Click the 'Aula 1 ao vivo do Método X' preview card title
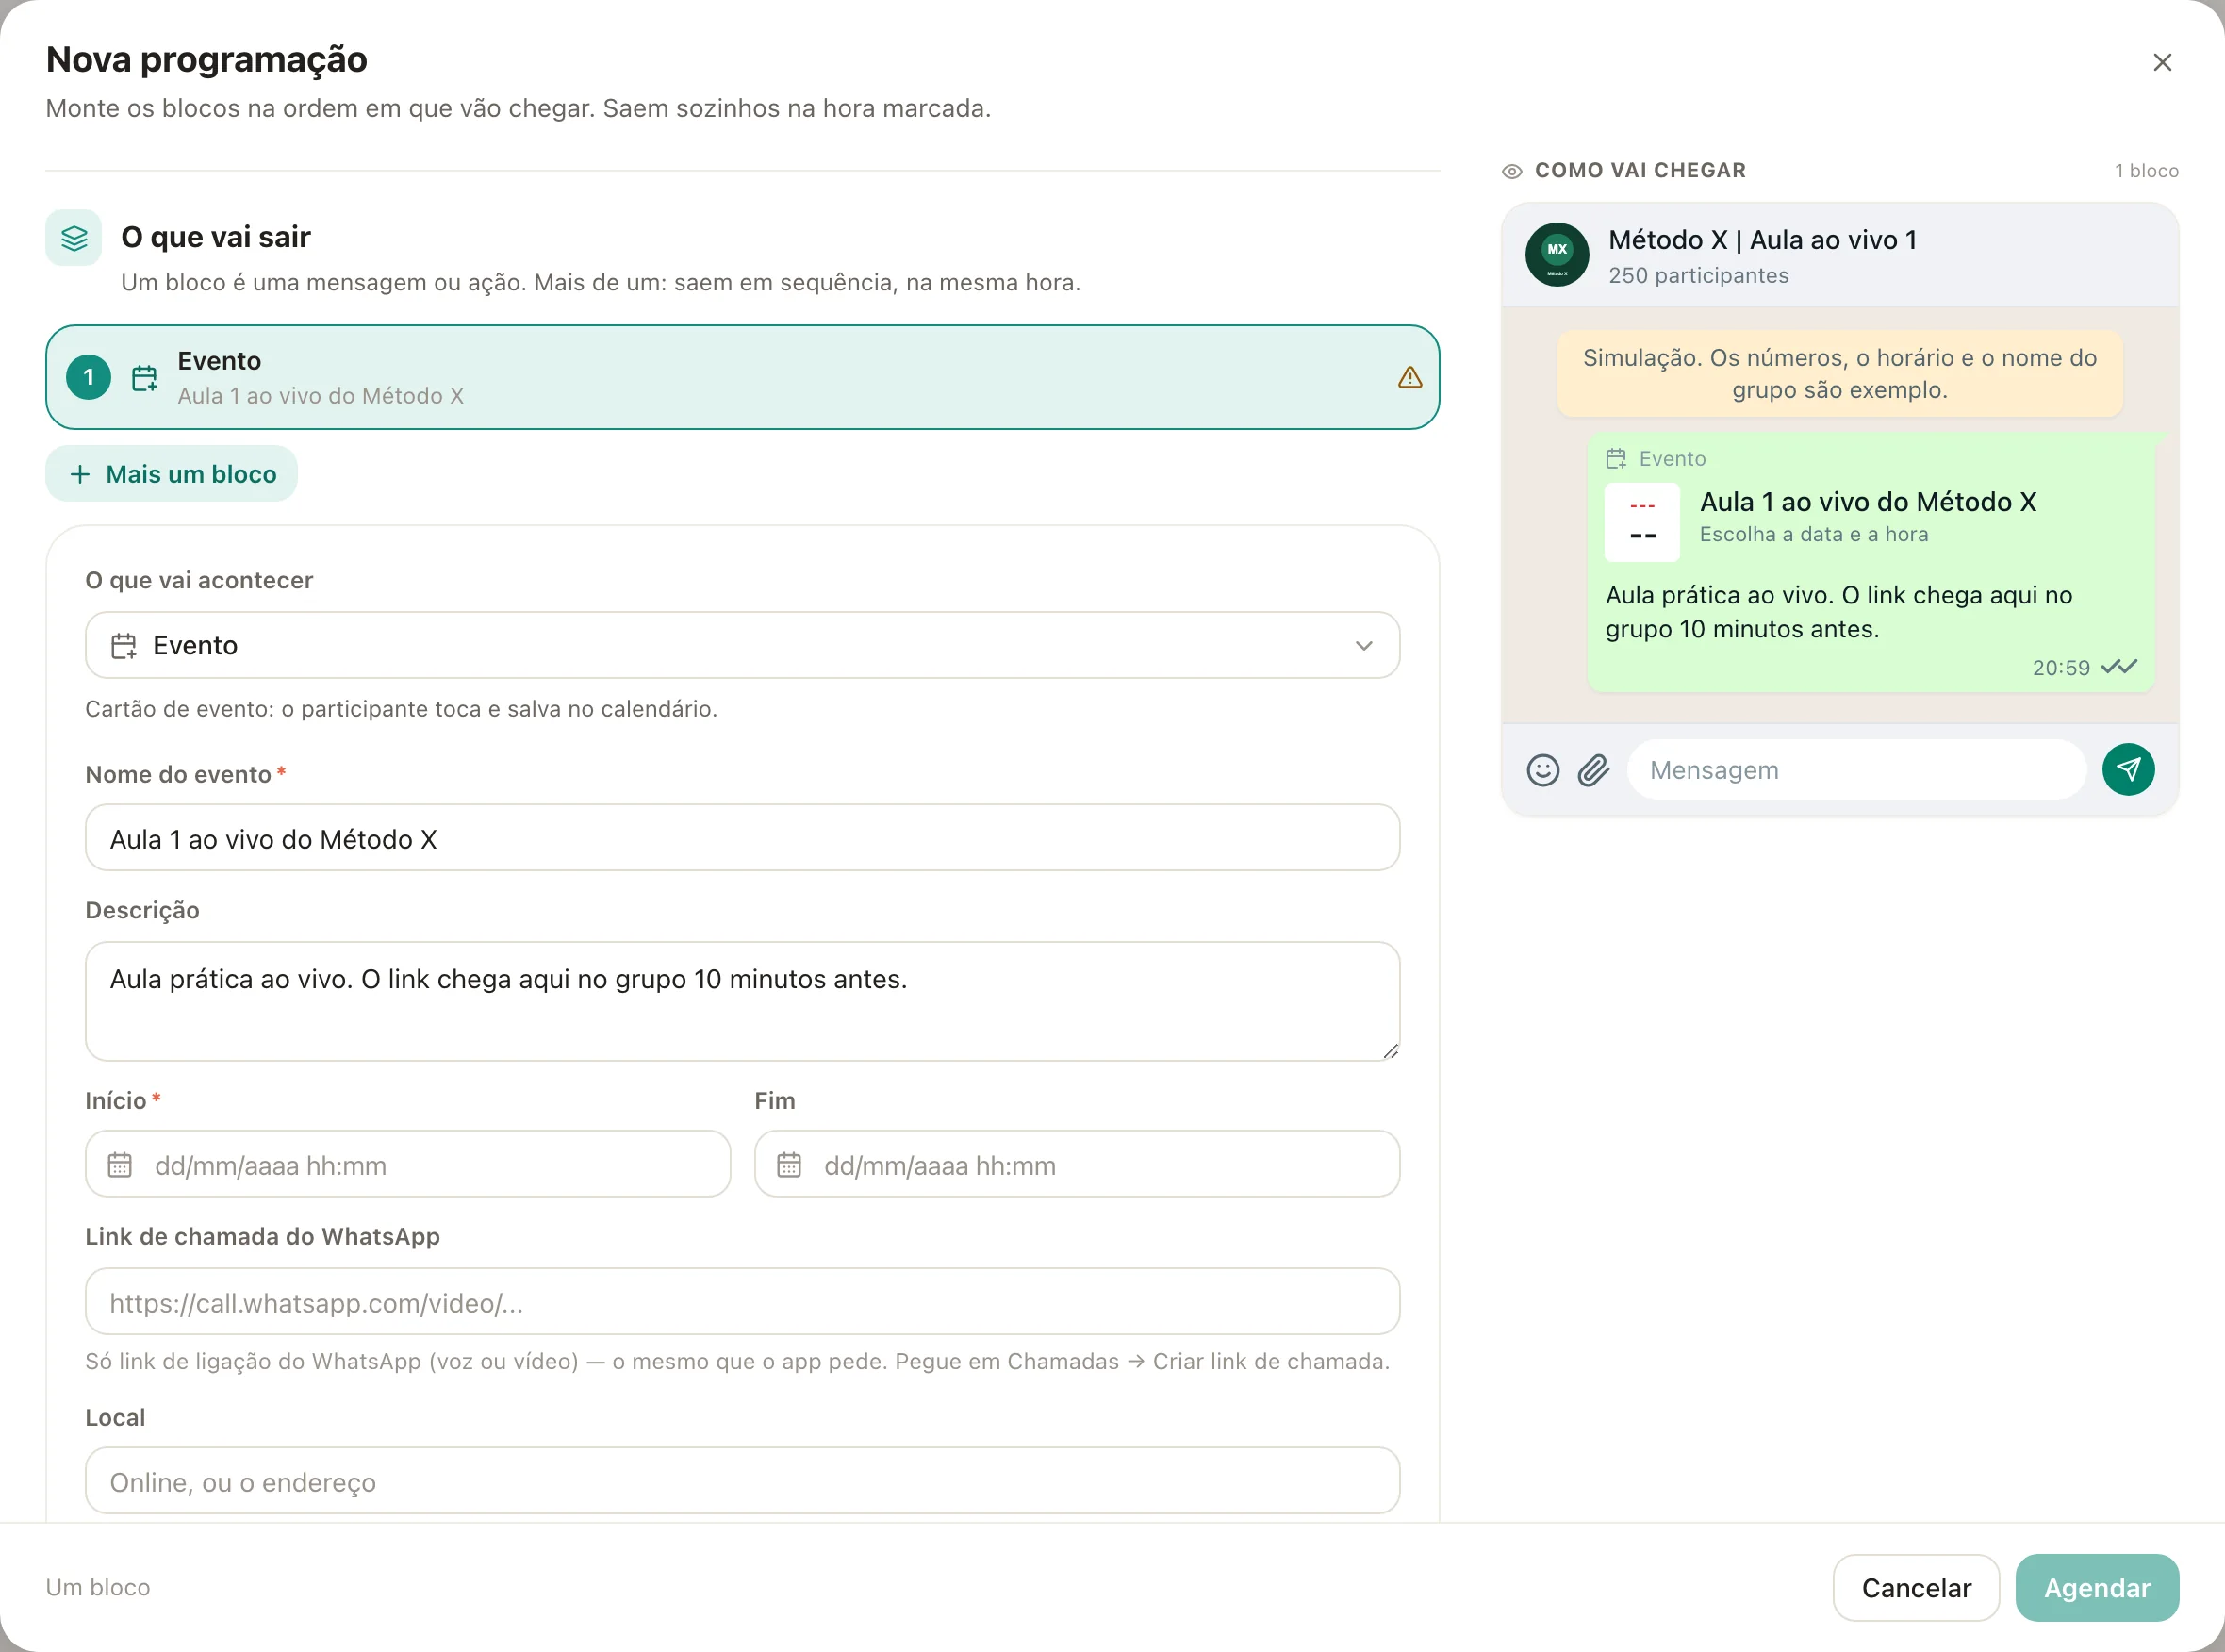The height and width of the screenshot is (1652, 2225). point(1868,502)
